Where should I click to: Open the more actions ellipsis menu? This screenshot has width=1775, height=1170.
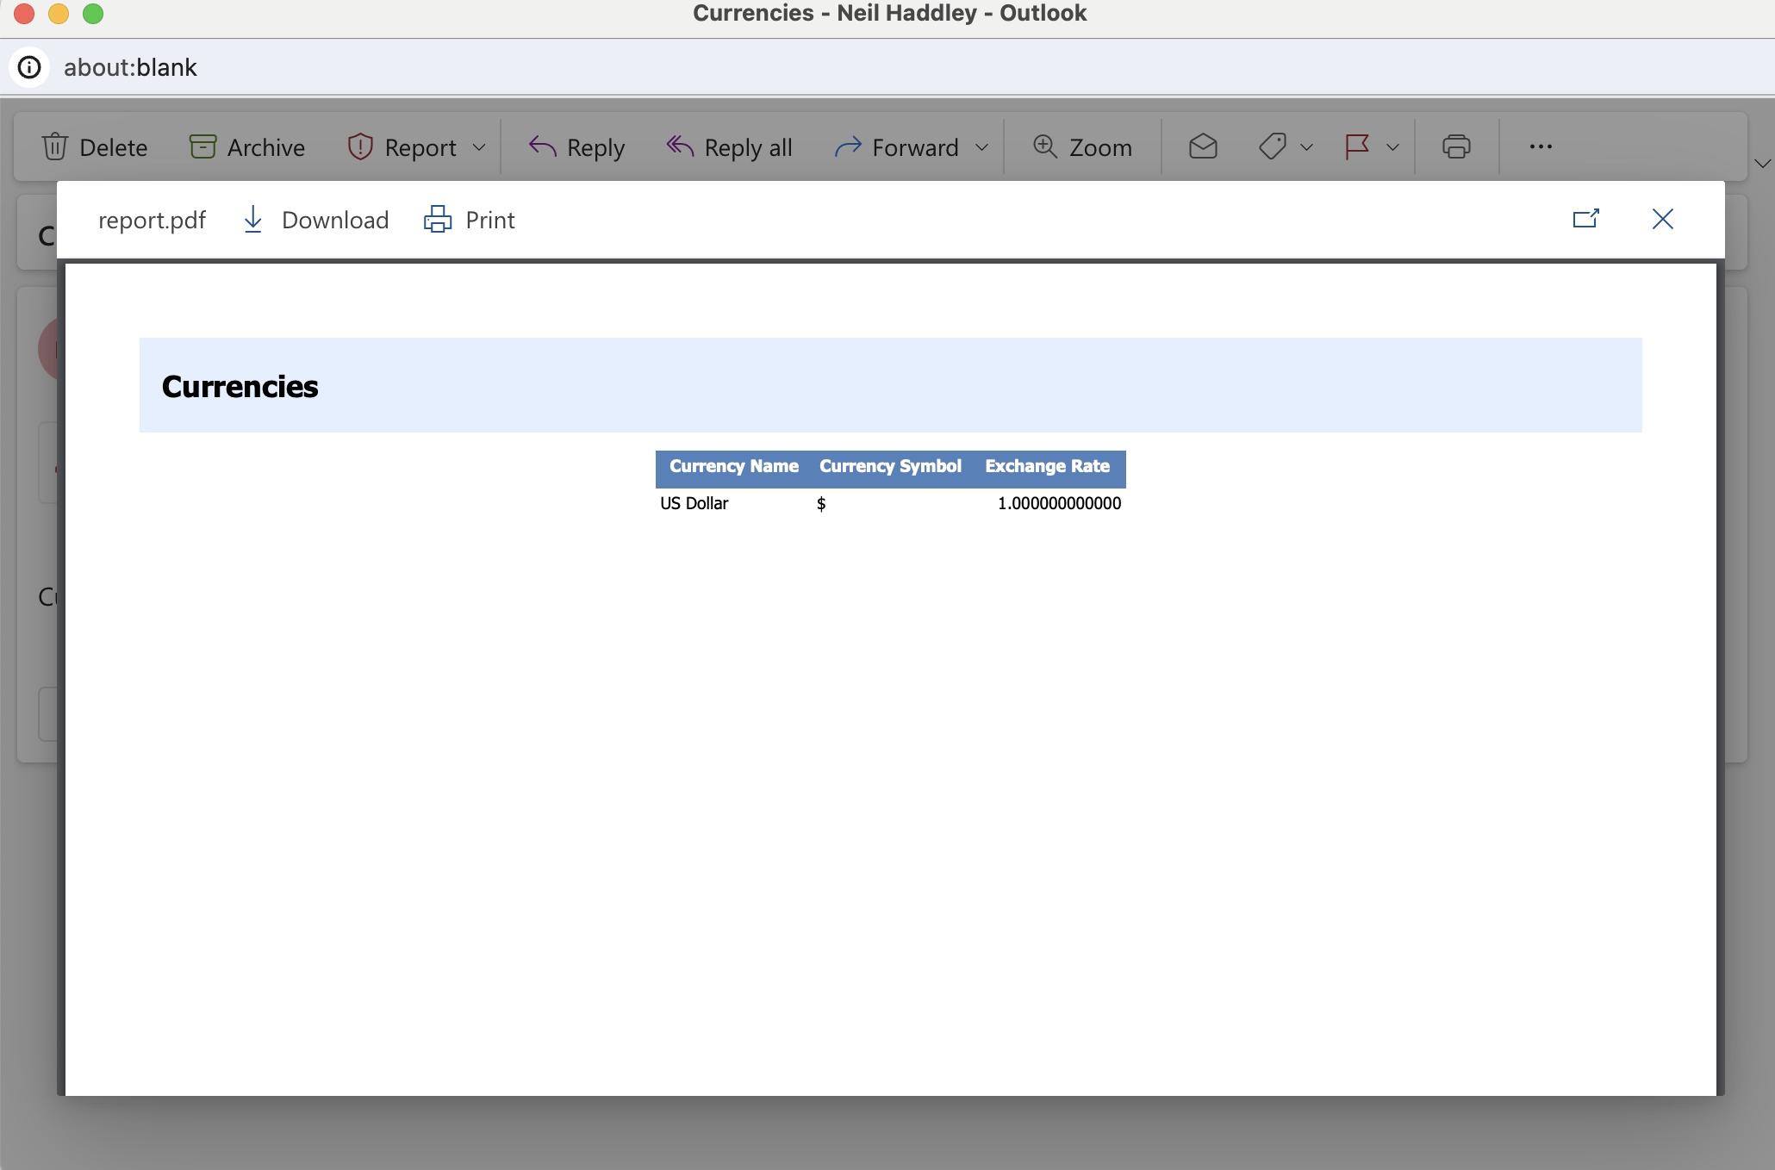[x=1541, y=146]
